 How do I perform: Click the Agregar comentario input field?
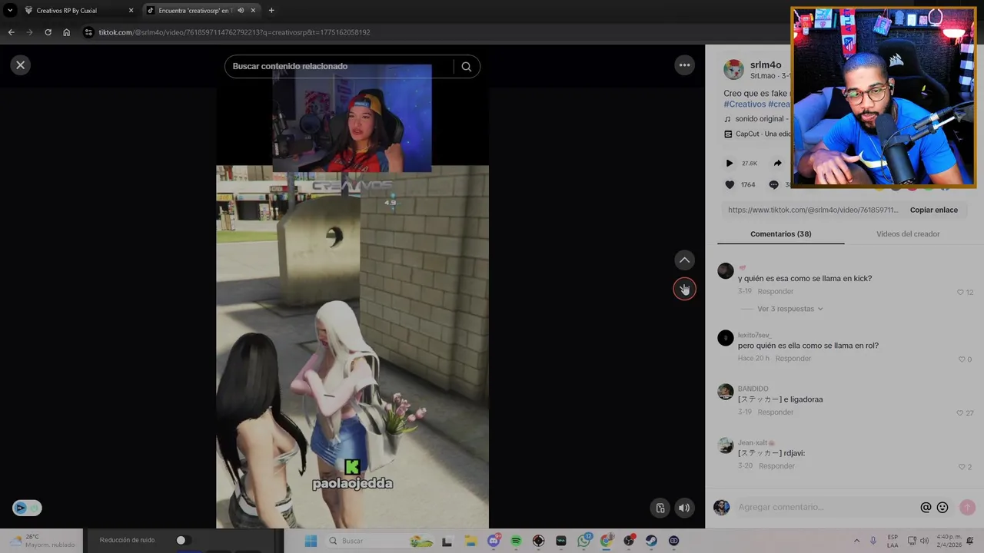coord(826,508)
